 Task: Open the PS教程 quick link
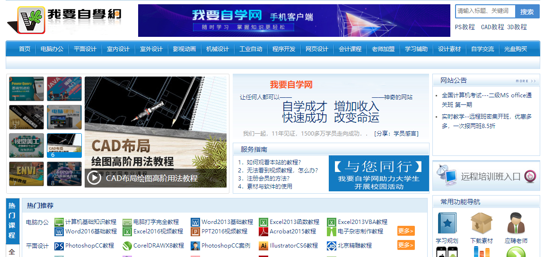(465, 27)
